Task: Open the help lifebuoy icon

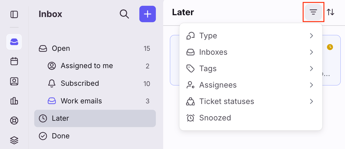Action: click(14, 120)
